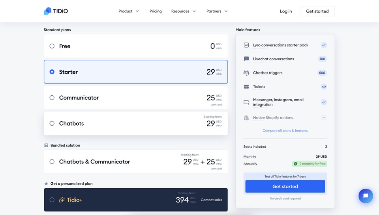Click the Chatbot triggers label

coord(268,73)
